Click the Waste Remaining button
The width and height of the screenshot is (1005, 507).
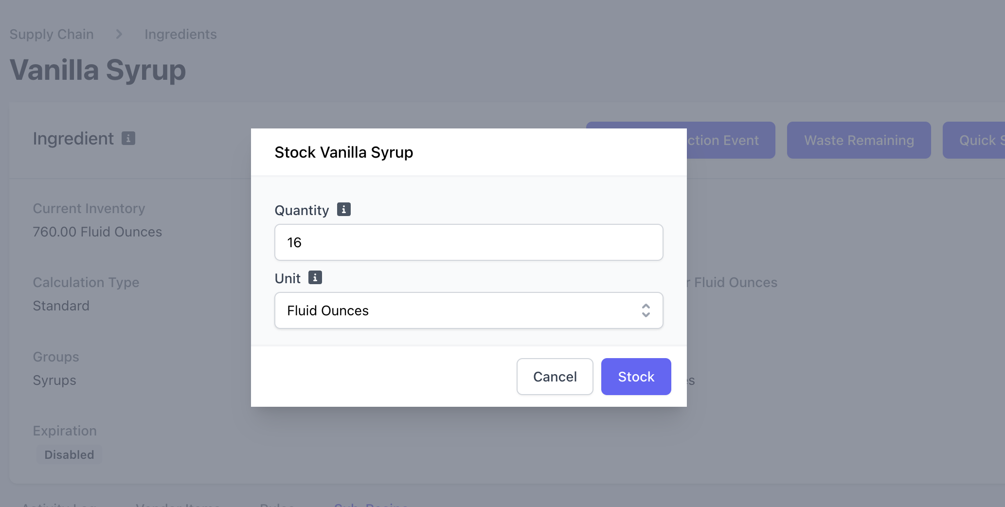[x=859, y=140]
